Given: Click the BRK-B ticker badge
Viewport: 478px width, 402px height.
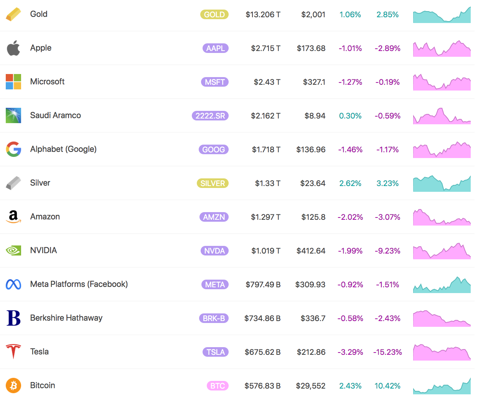Looking at the screenshot, I should pyautogui.click(x=214, y=318).
